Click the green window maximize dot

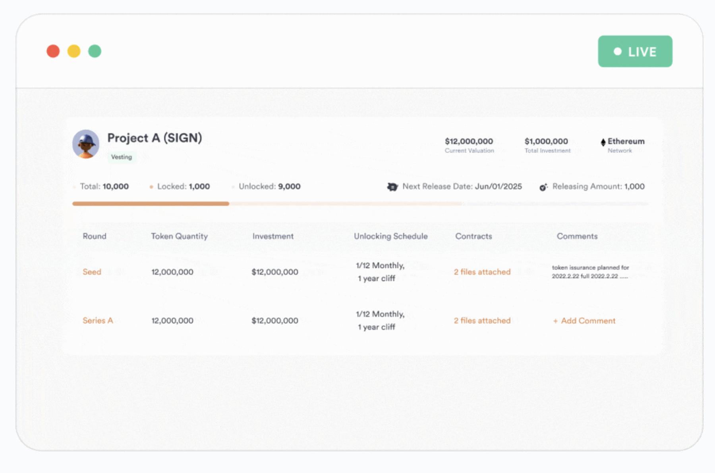coord(95,51)
